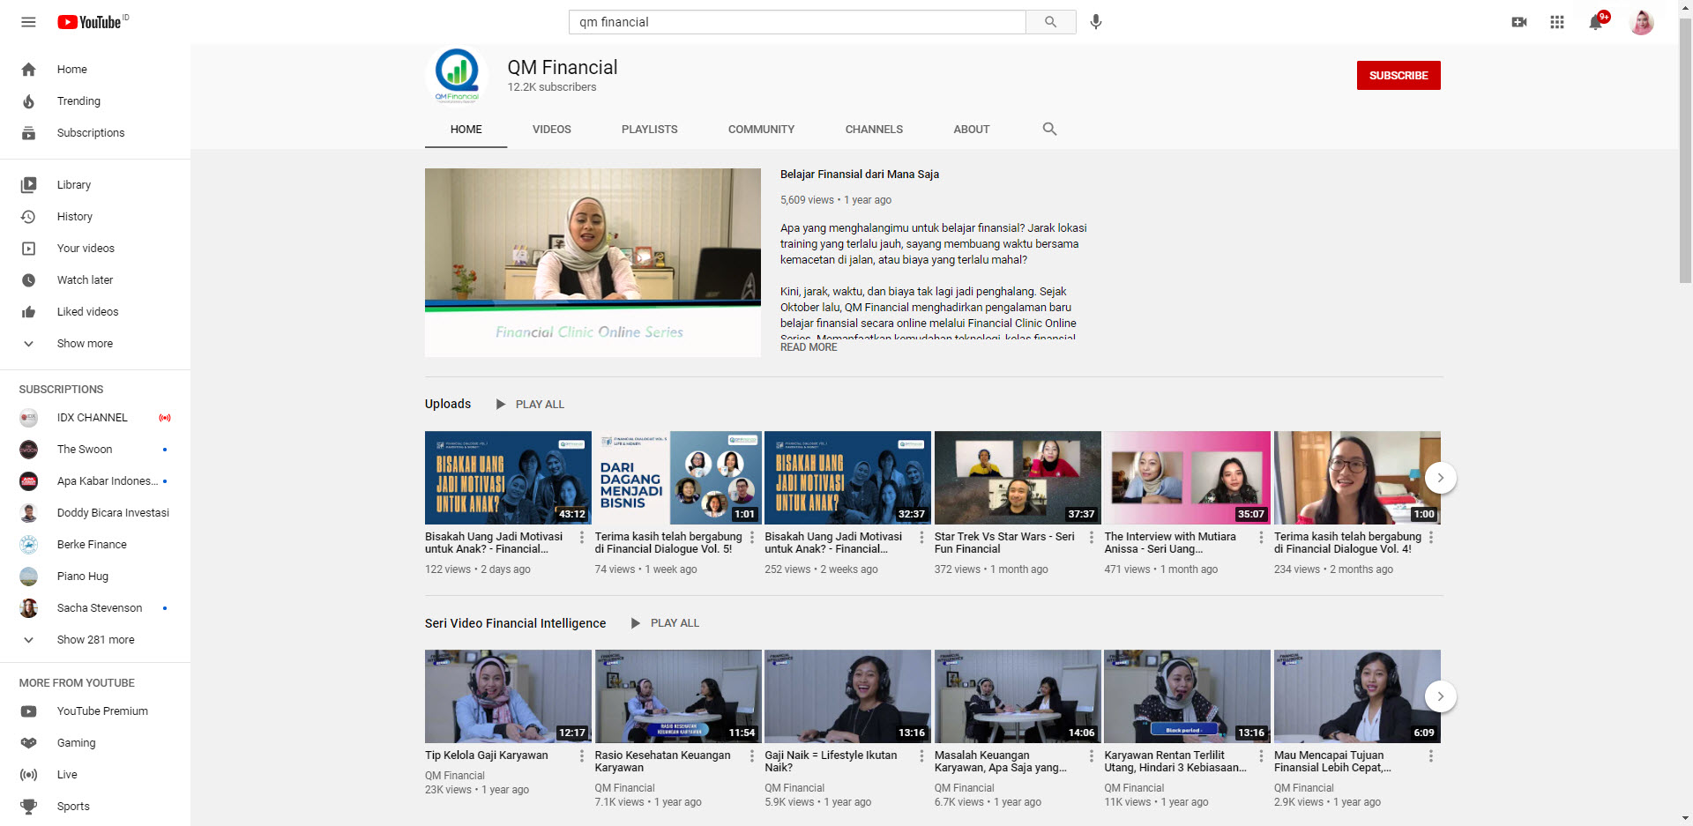Switch to the VIDEOS tab
The image size is (1693, 826).
point(552,130)
